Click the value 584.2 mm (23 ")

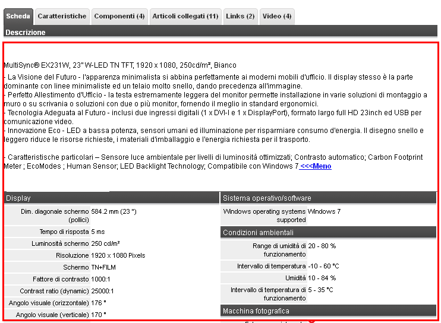(114, 211)
